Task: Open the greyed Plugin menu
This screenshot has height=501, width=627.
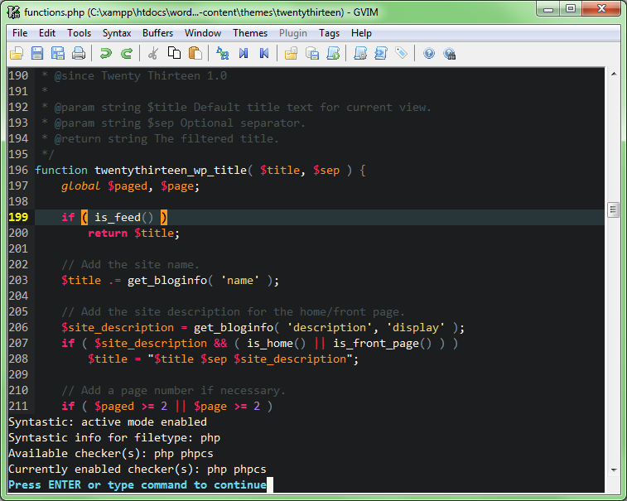Action: 293,33
